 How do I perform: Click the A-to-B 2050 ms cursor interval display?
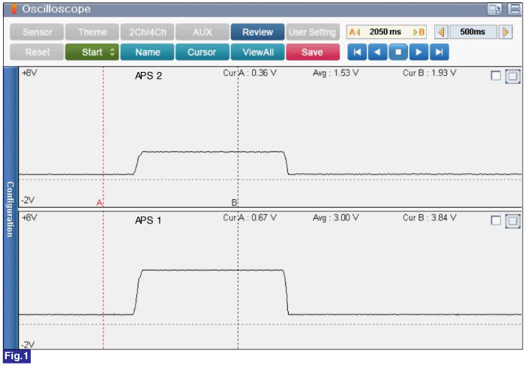click(x=386, y=32)
